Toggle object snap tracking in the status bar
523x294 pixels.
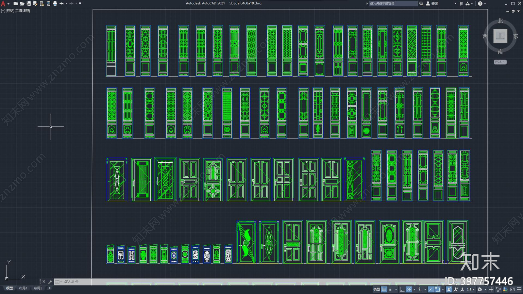(x=431, y=289)
